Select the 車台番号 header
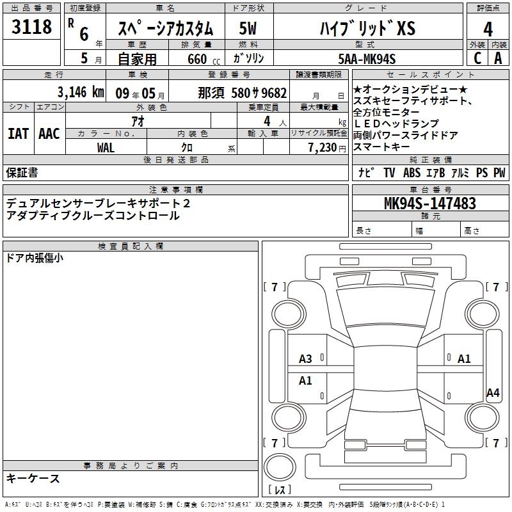Viewport: 512px width, 512px height. click(x=430, y=189)
